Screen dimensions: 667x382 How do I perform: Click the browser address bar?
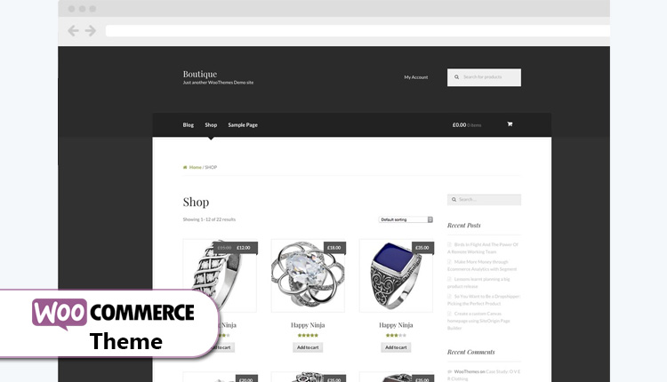[358, 30]
